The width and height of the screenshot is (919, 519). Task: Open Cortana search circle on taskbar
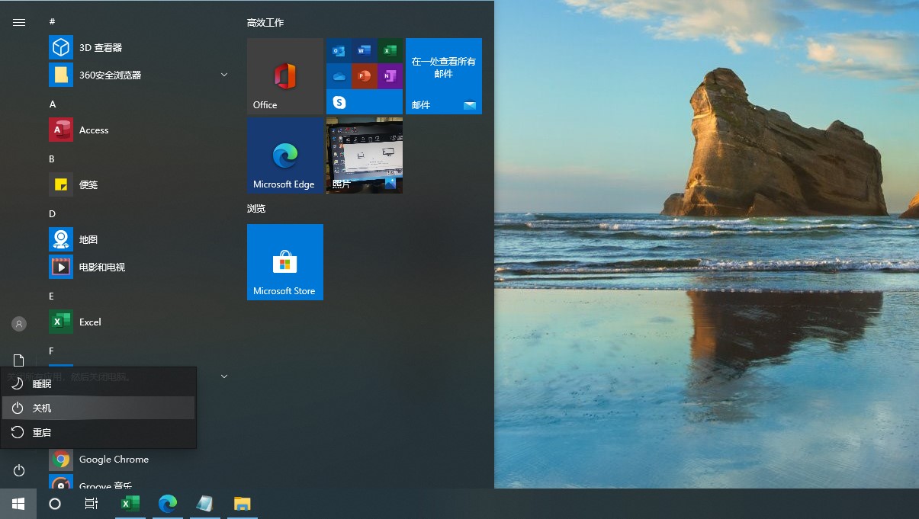[x=55, y=504]
